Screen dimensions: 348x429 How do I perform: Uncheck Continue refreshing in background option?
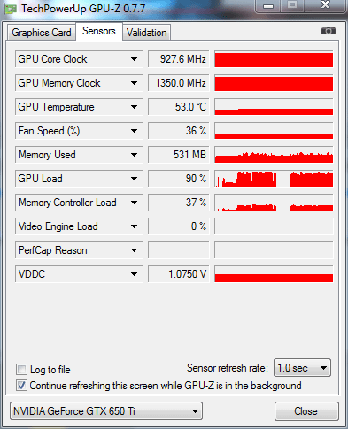[x=21, y=385]
